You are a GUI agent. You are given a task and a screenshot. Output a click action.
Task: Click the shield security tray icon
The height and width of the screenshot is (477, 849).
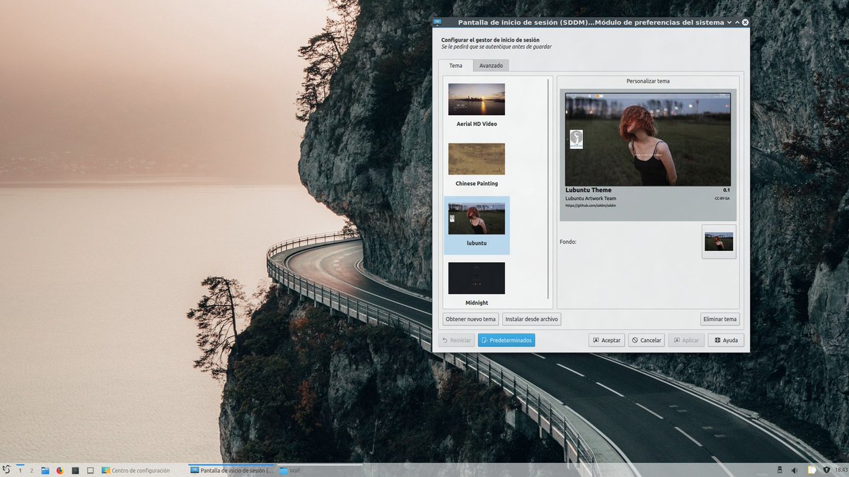pos(826,470)
